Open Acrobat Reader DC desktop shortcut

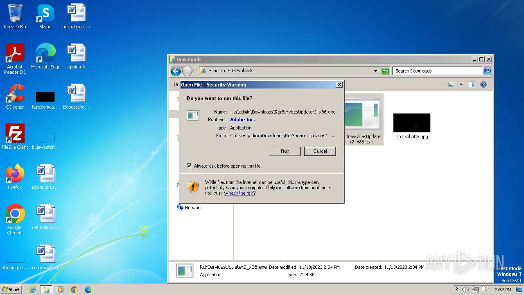tap(15, 59)
